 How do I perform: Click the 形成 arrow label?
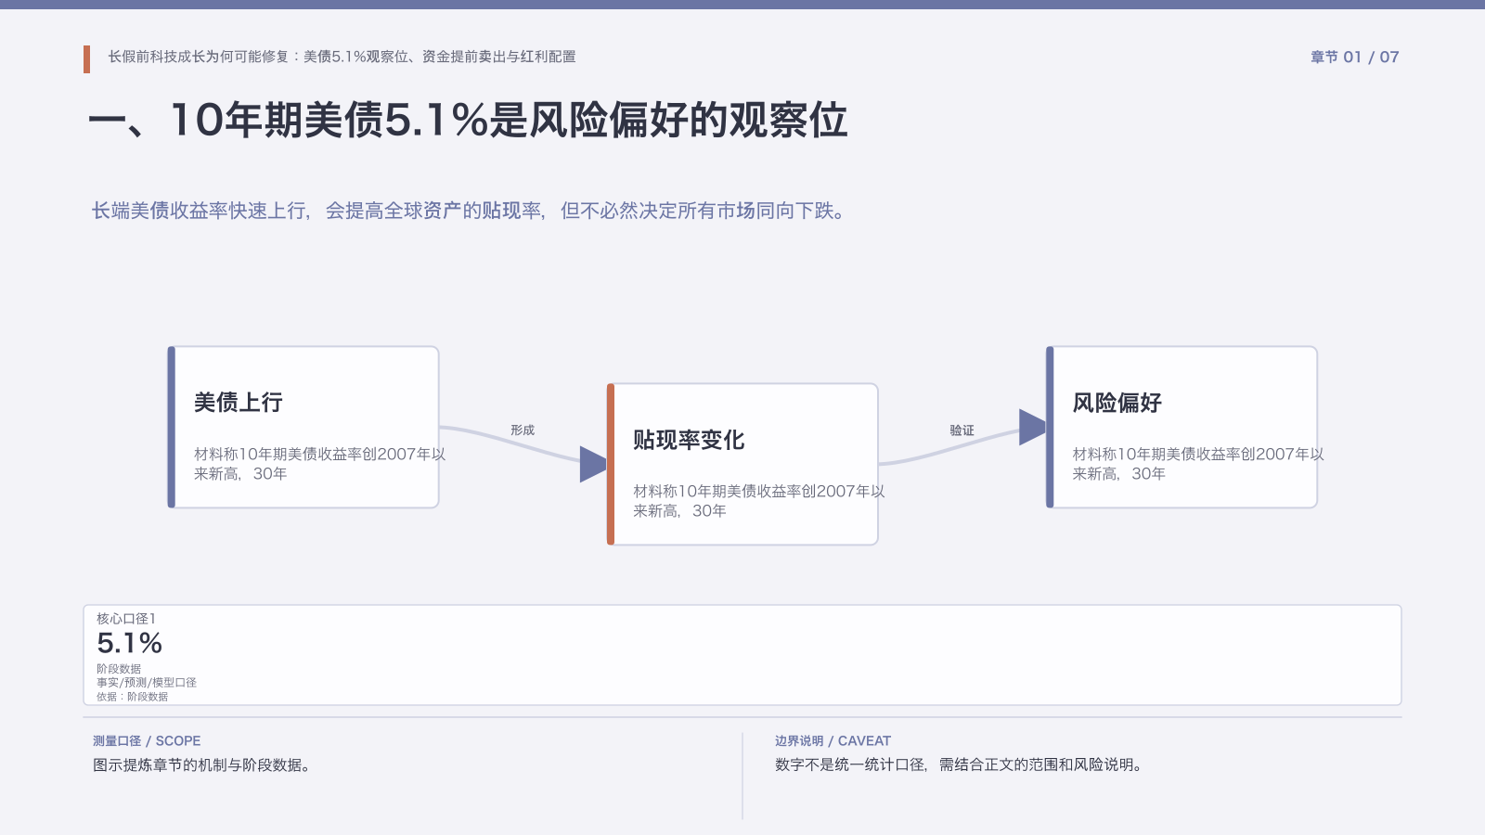pyautogui.click(x=523, y=430)
